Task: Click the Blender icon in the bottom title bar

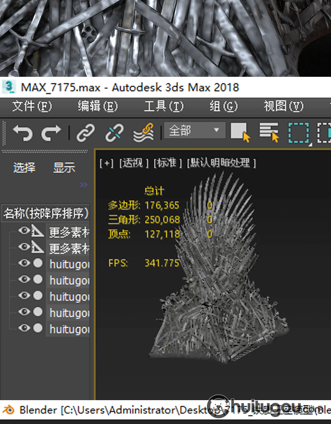Action: point(8,410)
